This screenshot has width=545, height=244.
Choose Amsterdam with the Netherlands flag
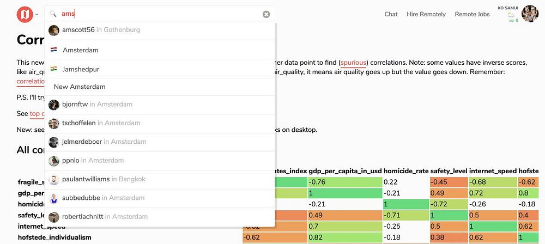coord(80,50)
